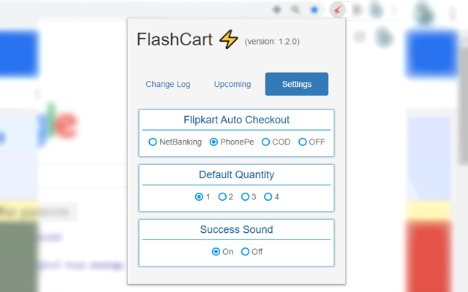Select NetBanking for auto checkout

153,142
